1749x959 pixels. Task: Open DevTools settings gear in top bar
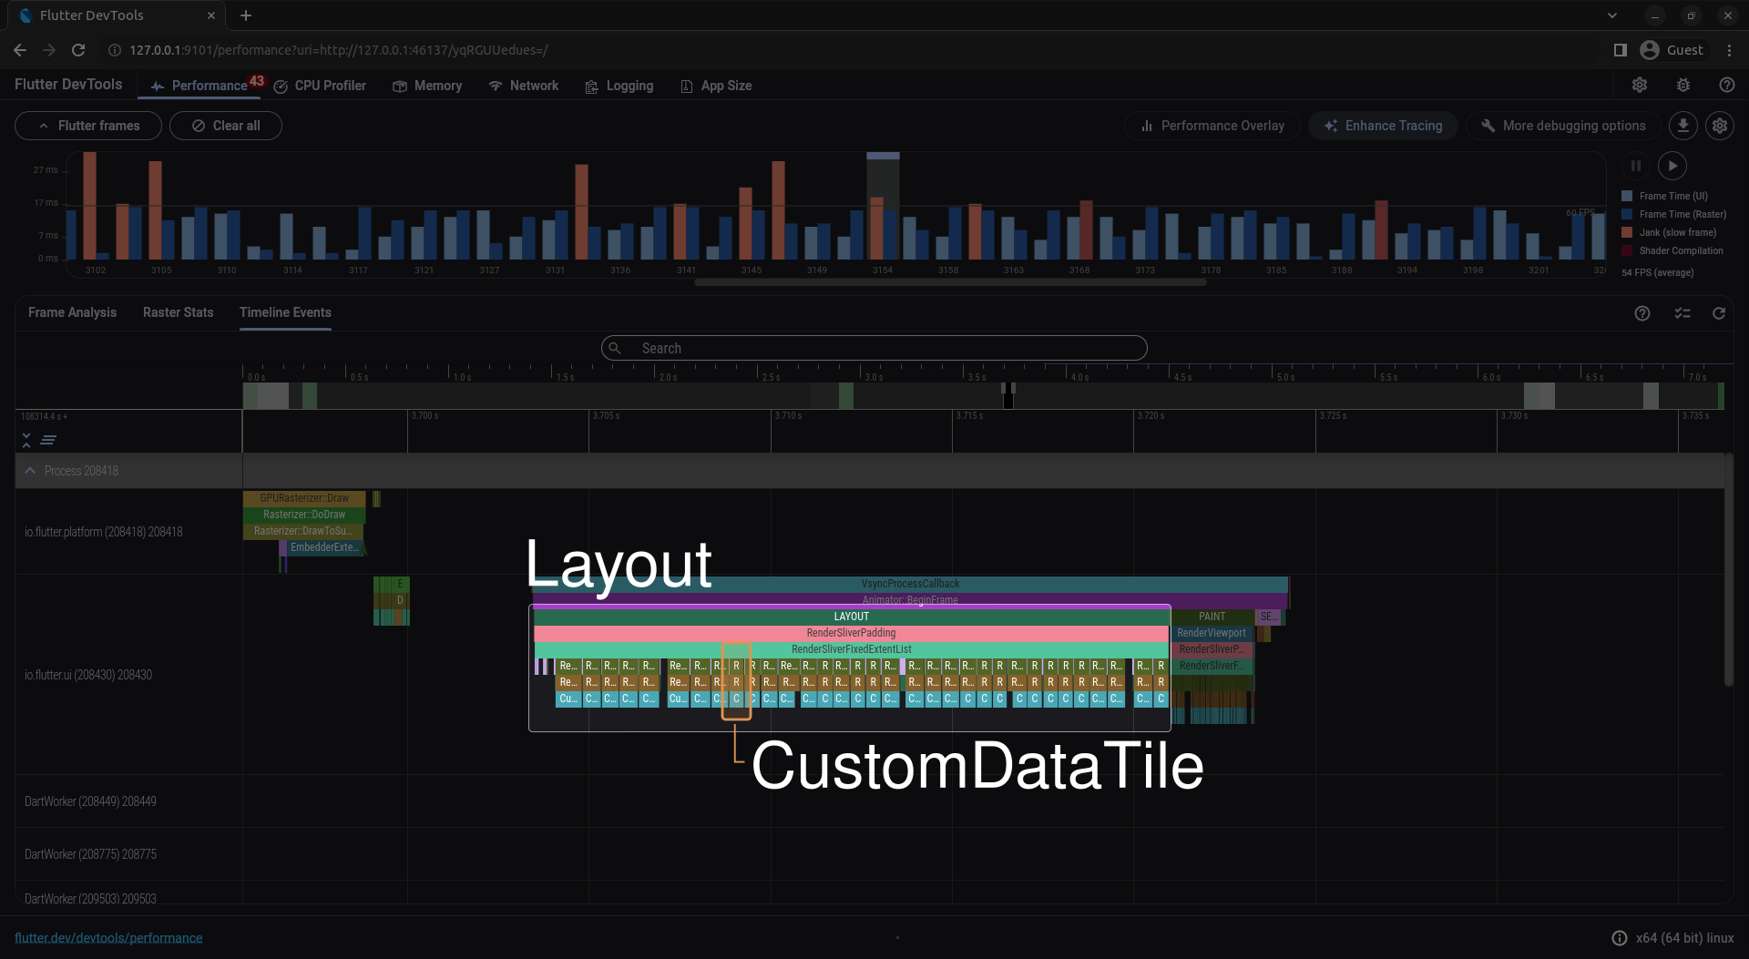(1640, 85)
